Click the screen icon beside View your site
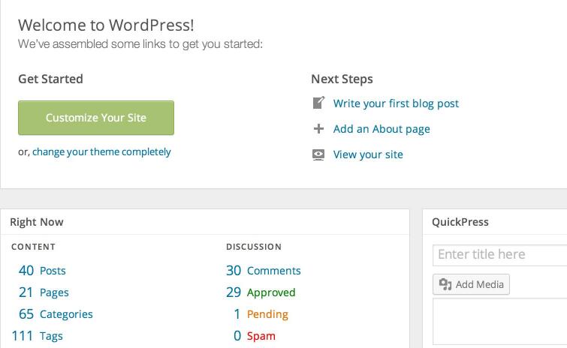Viewport: 567px width, 348px height. pos(318,154)
